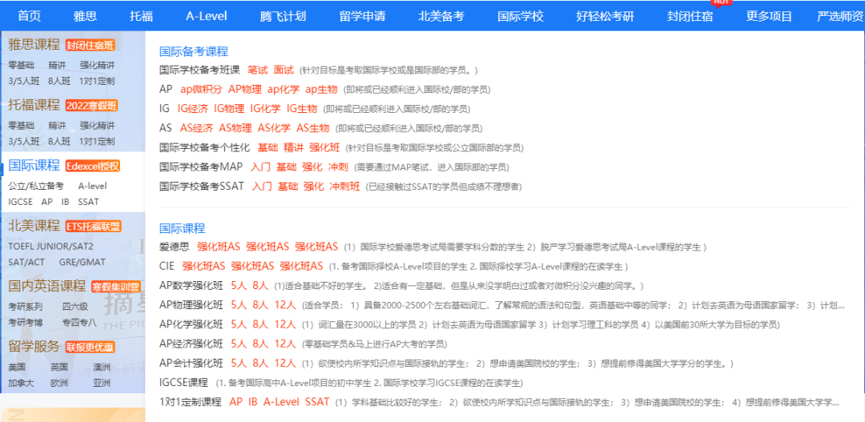Screen dimensions: 865x422
Task: Open 考研系列 under 国内英语课程
Action: click(x=25, y=306)
